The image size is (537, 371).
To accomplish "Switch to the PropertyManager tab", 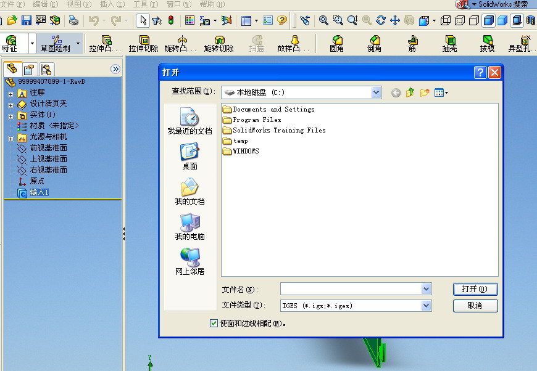I will (x=29, y=70).
